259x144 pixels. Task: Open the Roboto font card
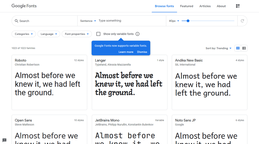(x=49, y=82)
